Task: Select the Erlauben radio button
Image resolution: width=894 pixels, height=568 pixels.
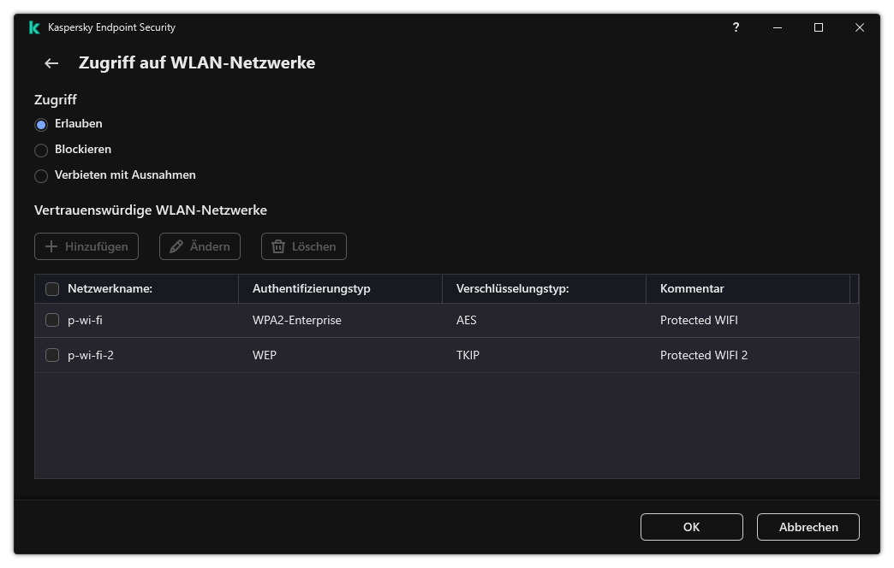Action: coord(41,124)
